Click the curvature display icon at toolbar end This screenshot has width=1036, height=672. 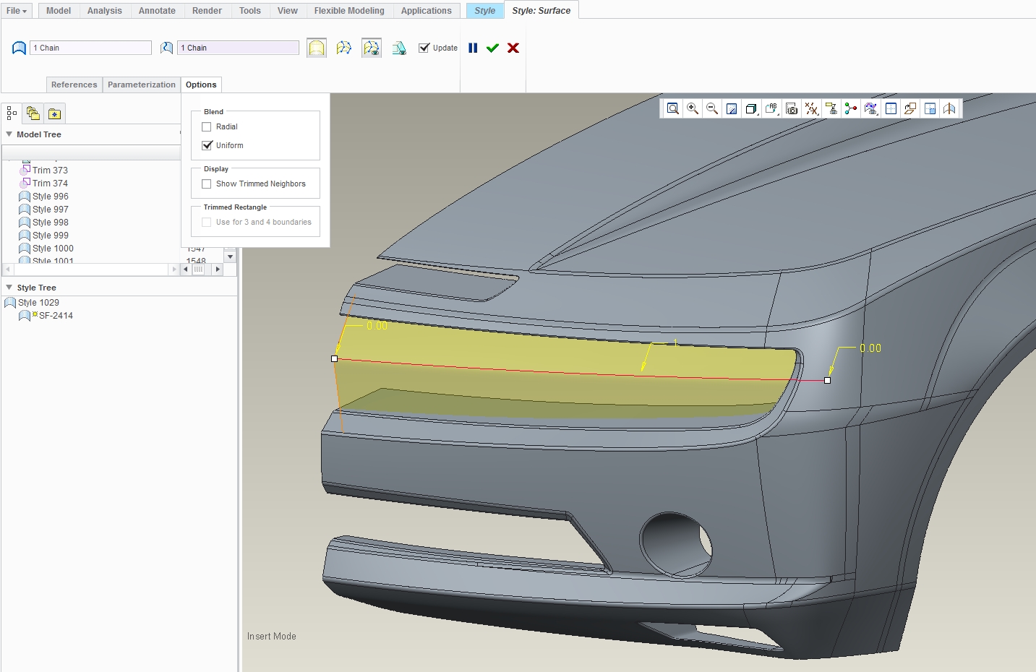[x=949, y=108]
